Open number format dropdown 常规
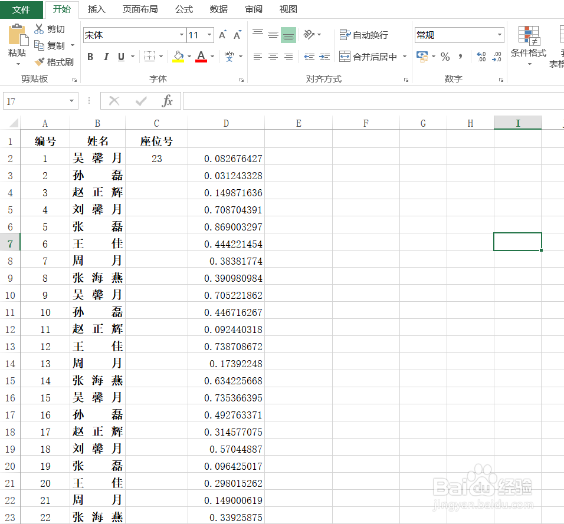 point(500,35)
